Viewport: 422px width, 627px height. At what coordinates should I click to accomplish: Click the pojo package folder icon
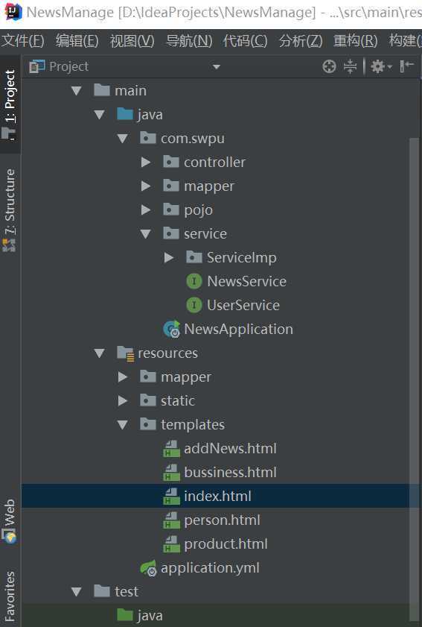coord(171,209)
